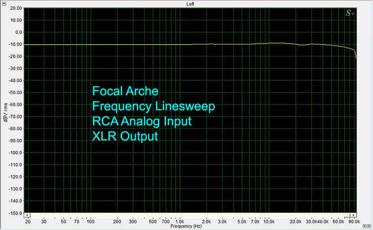Click the 1.0k frequency axis tick label
Image resolution: width=373 pixels, height=230 pixels.
[x=180, y=221]
